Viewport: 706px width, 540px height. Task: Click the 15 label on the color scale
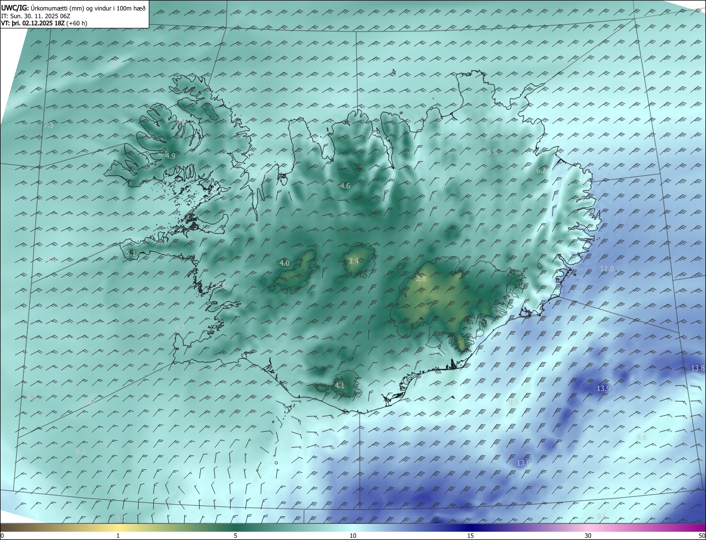pos(470,536)
